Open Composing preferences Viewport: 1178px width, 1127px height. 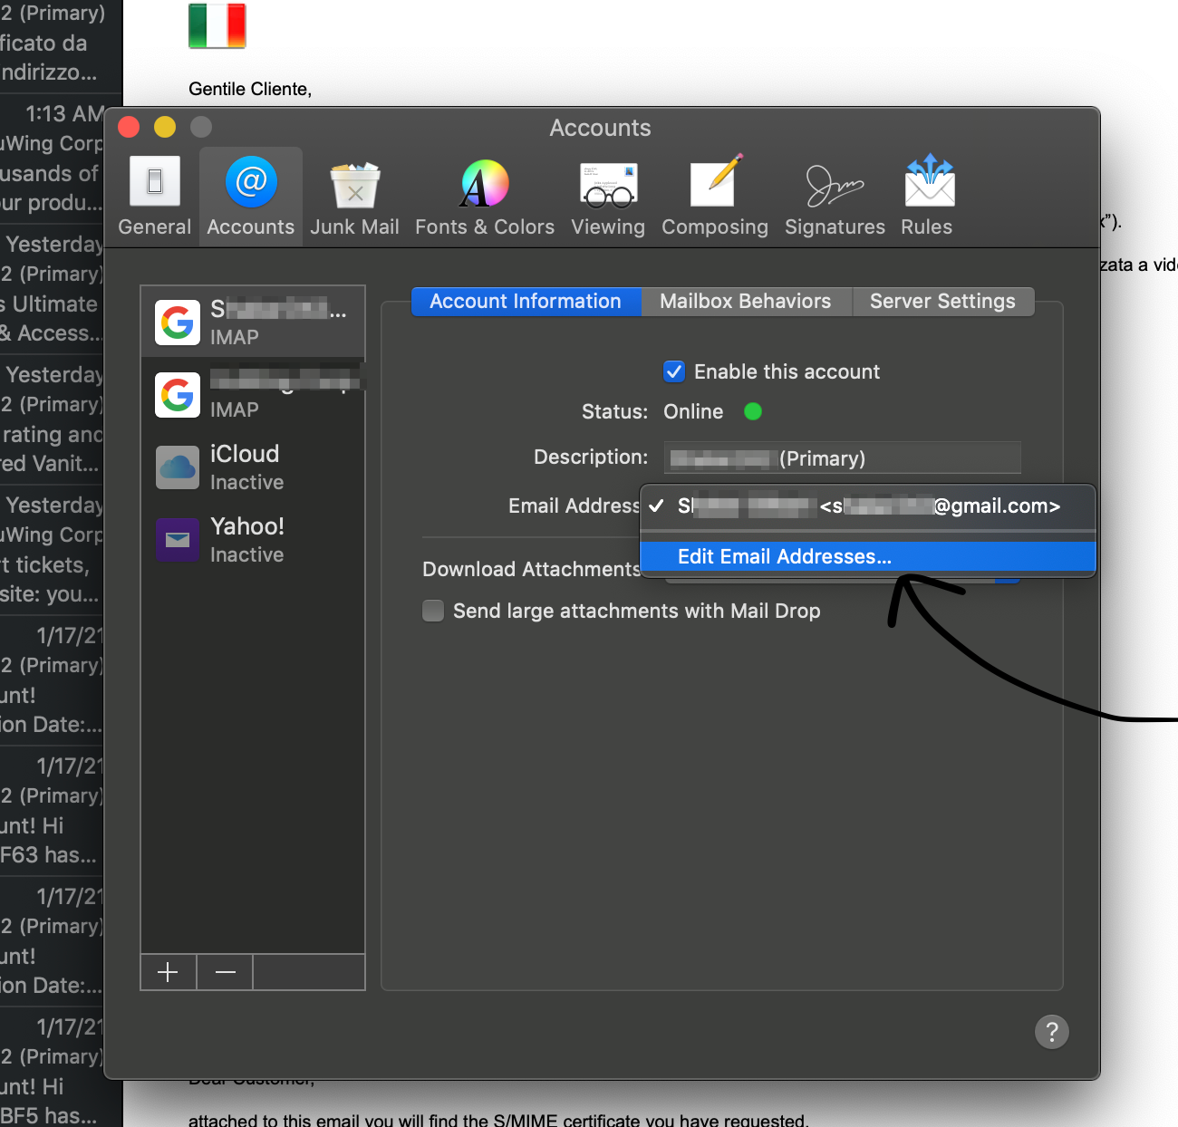[715, 197]
